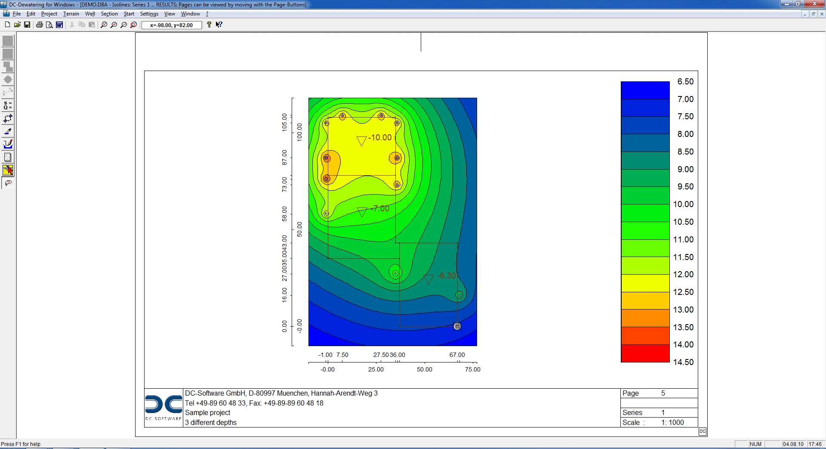Select the eyedropper tool in sidebar
This screenshot has height=449, width=826.
(x=8, y=131)
